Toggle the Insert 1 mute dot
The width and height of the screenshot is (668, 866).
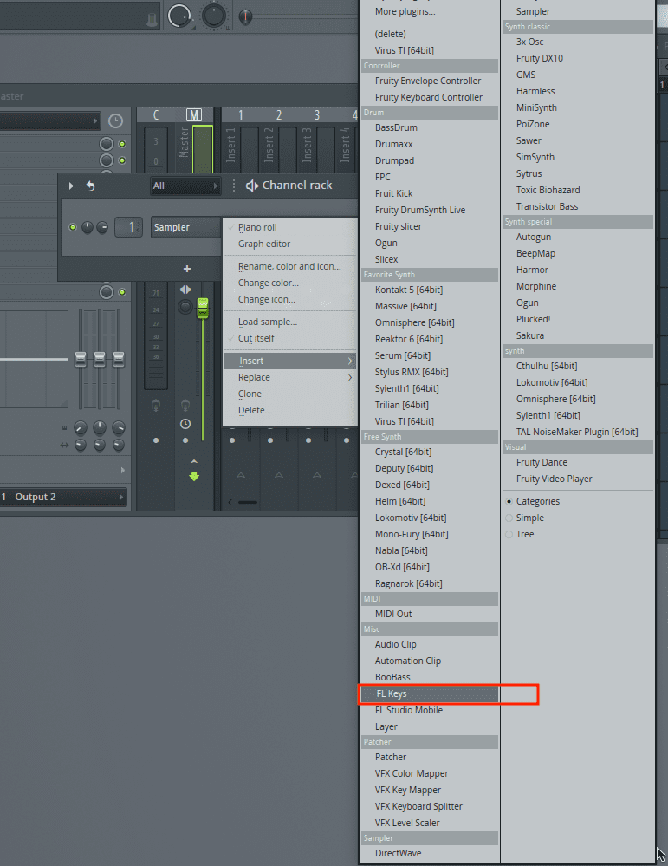point(232,440)
